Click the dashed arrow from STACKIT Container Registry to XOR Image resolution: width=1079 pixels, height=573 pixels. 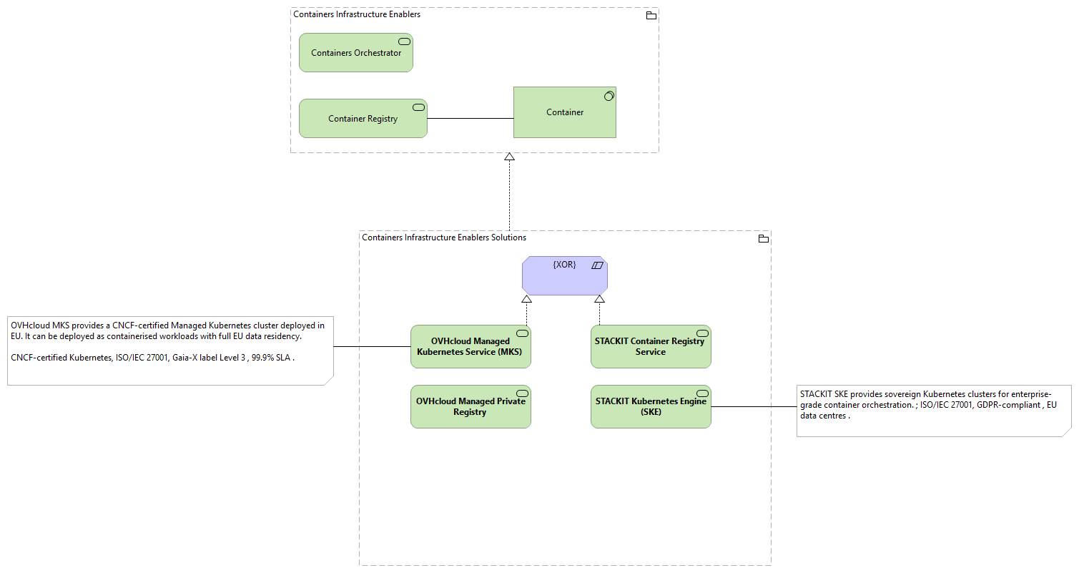(x=599, y=310)
